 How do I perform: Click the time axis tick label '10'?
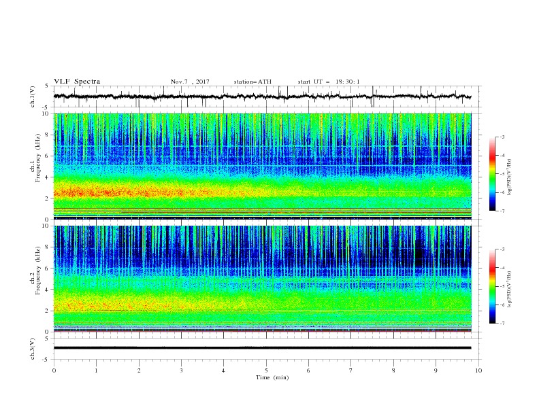click(x=478, y=370)
